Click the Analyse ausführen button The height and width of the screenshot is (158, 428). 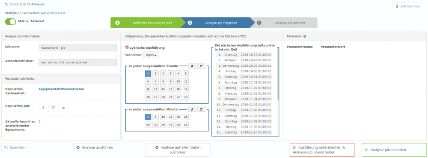pyautogui.click(x=95, y=147)
